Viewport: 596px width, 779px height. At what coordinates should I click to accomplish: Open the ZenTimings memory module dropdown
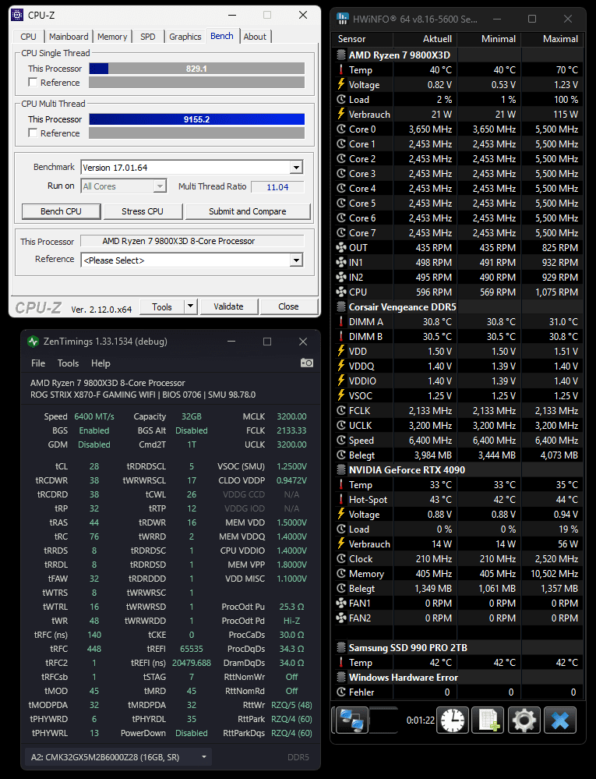(118, 757)
